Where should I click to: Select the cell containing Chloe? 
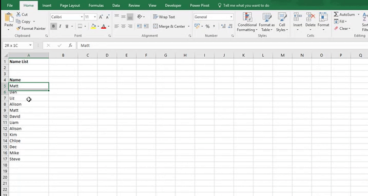29,141
